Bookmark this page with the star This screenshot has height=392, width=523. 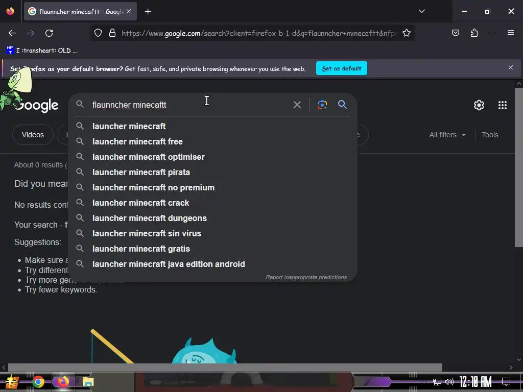coord(406,33)
